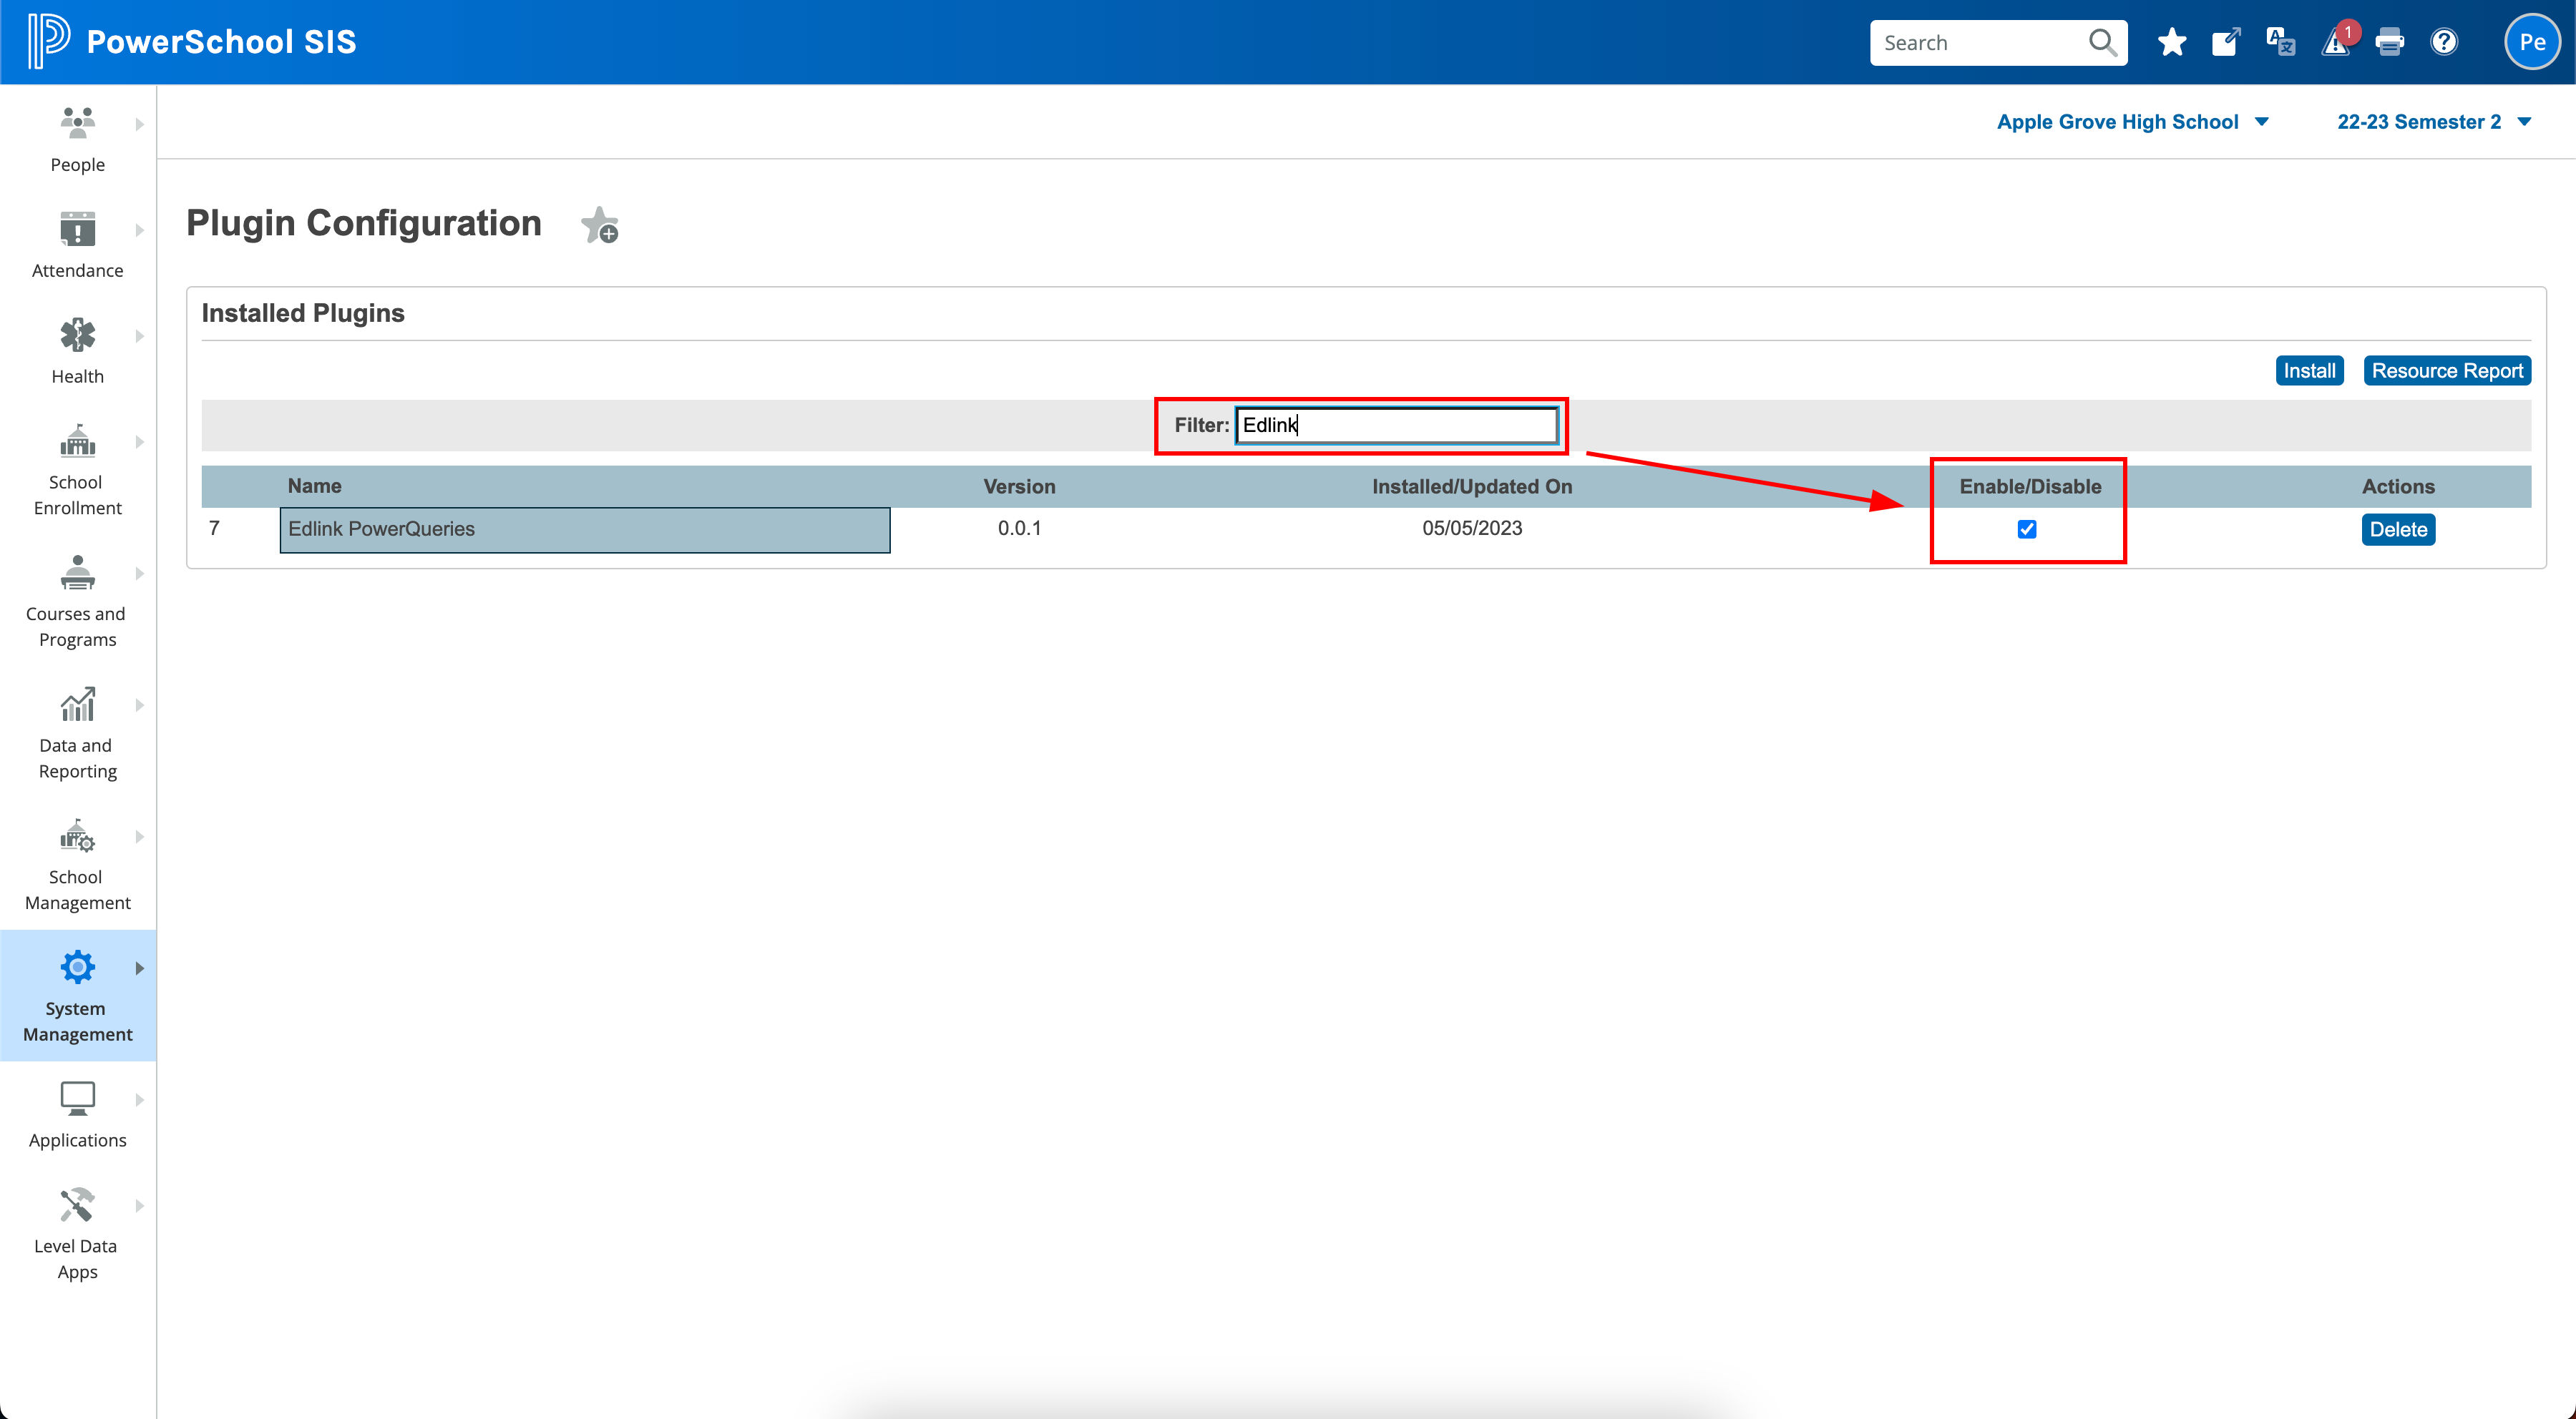Add page to favorites star-plus icon

tap(600, 225)
